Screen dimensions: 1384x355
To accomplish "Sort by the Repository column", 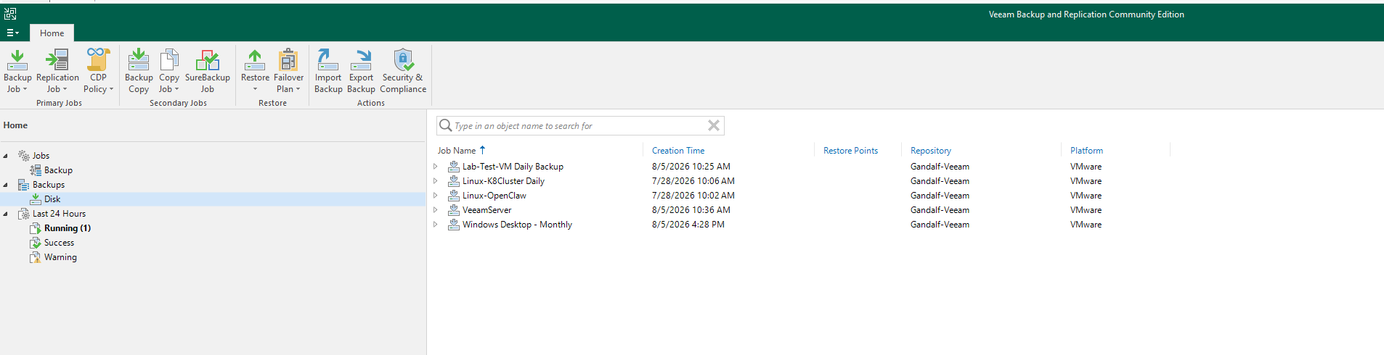I will [931, 151].
